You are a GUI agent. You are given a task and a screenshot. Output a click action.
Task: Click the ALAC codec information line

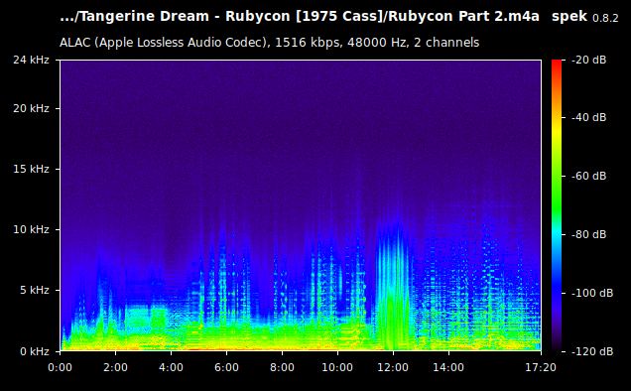[x=269, y=43]
